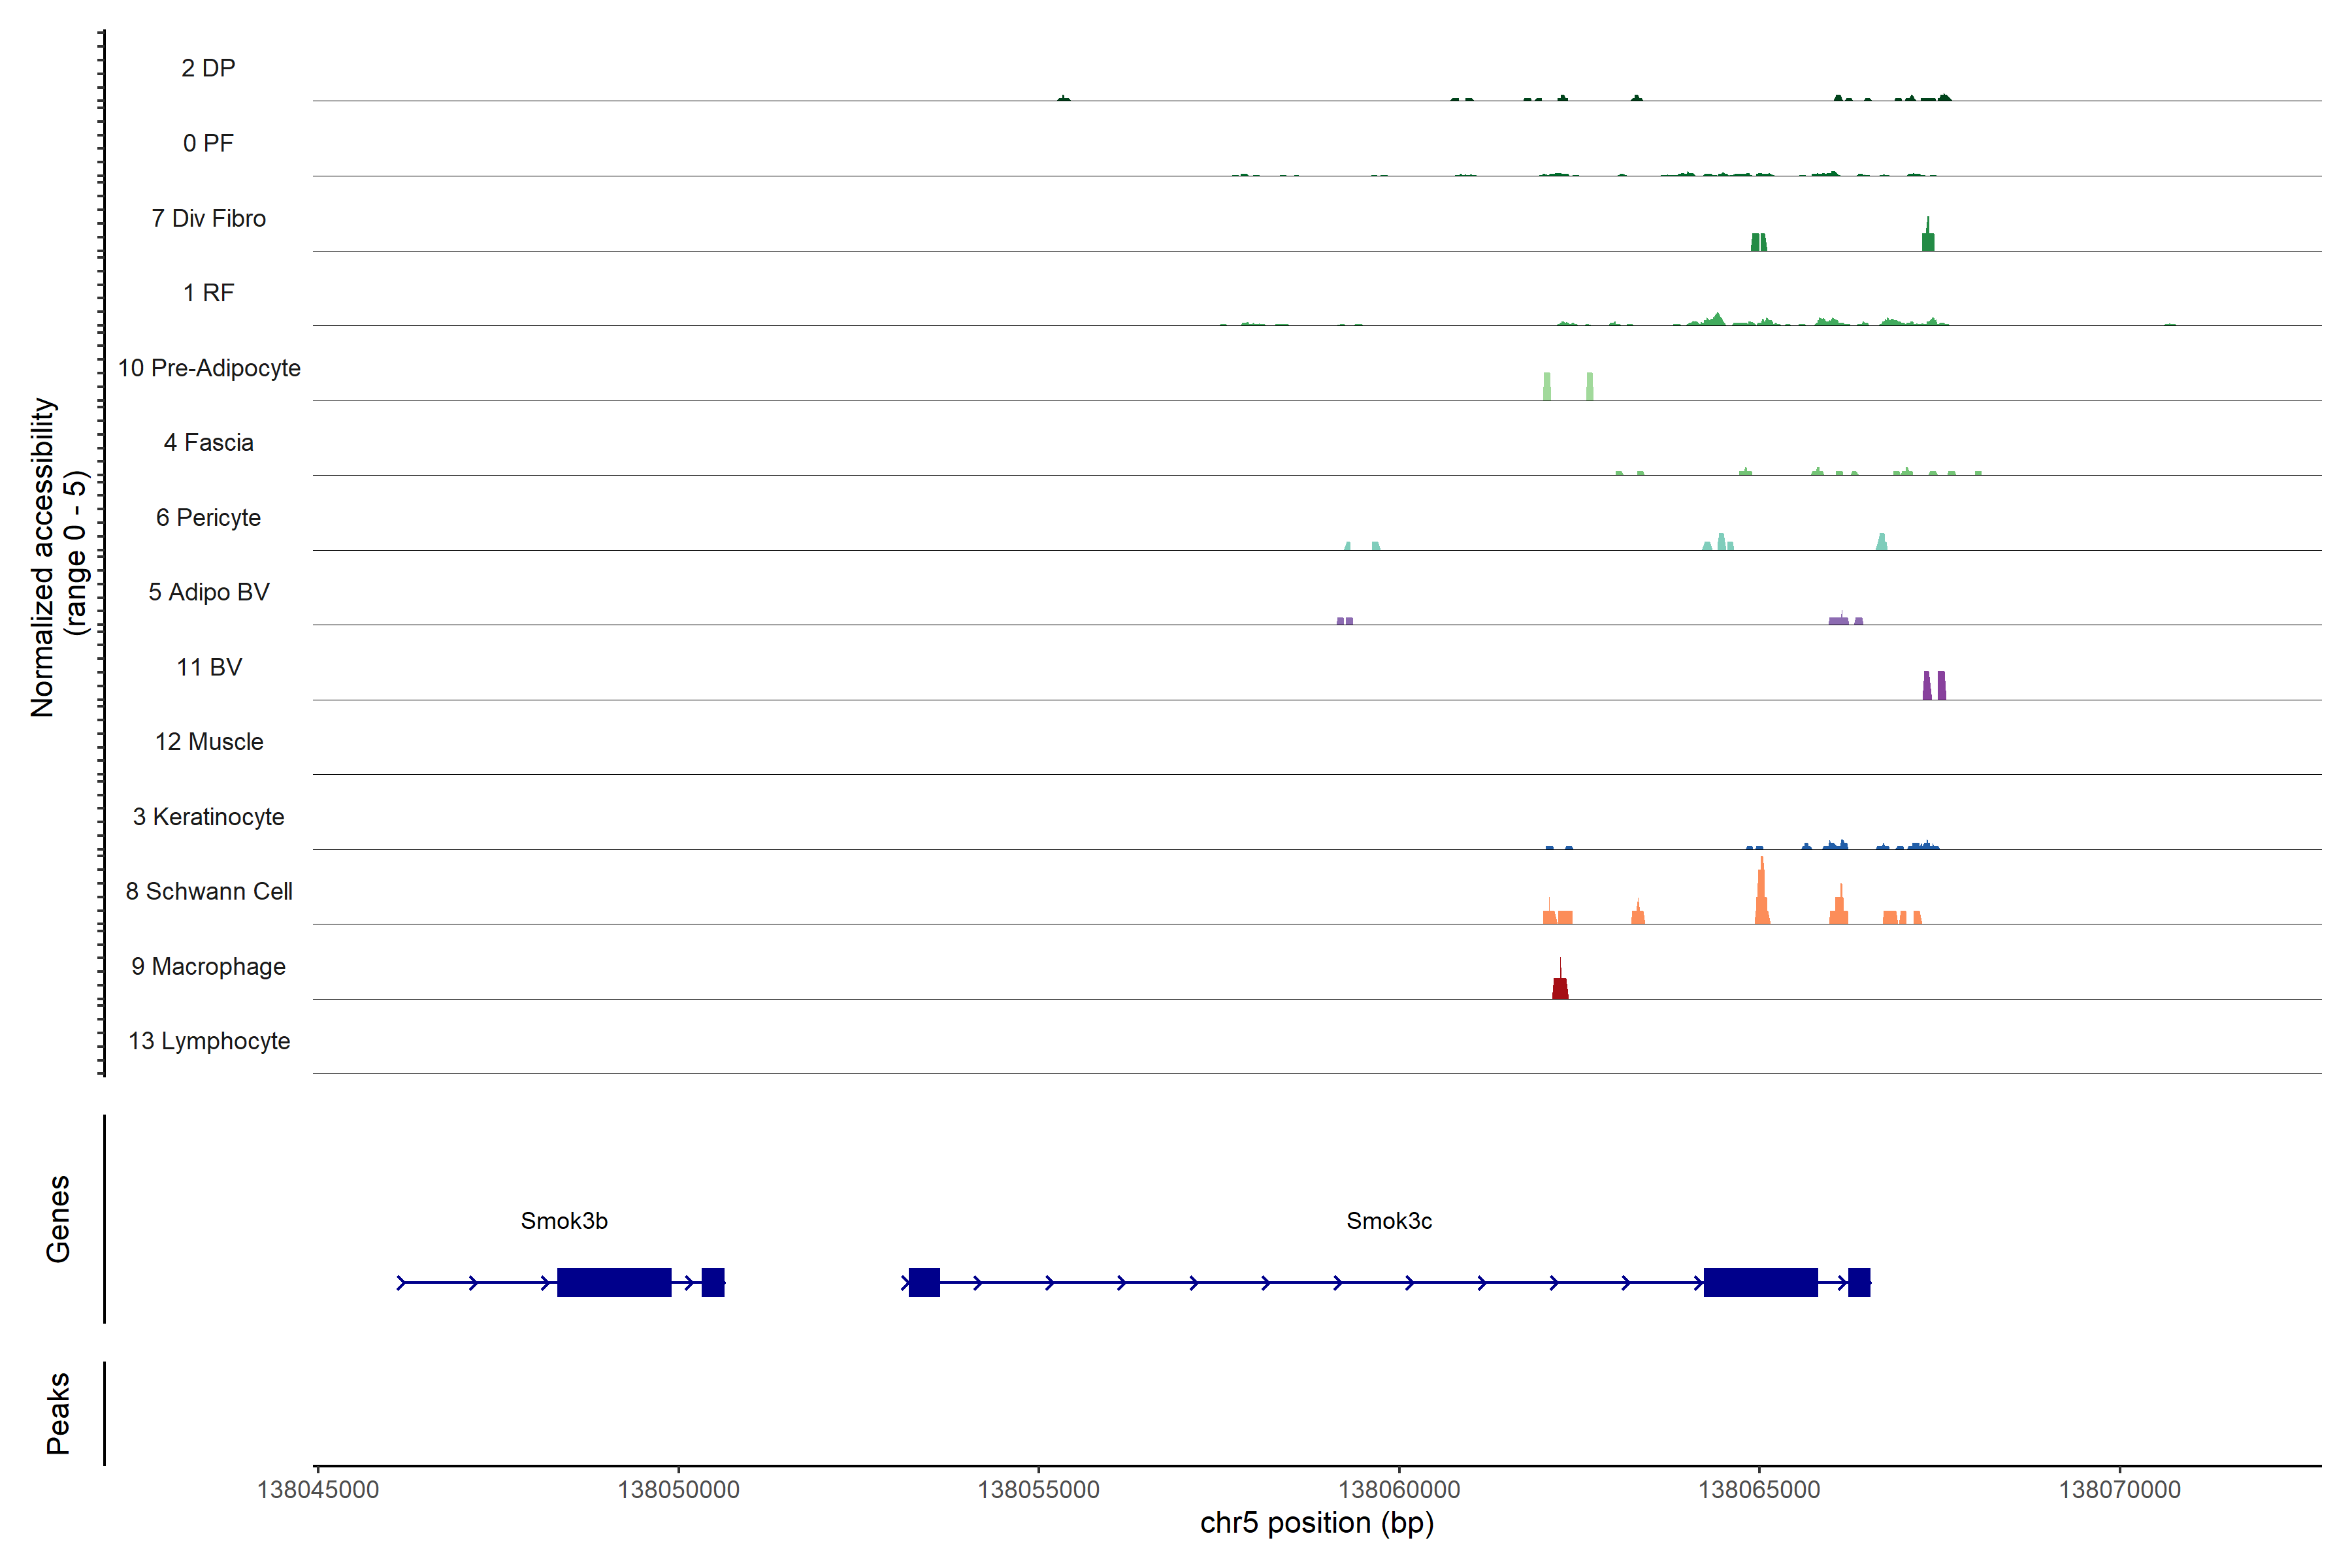Click the Genes panel label
2352x1568 pixels.
click(x=58, y=1219)
